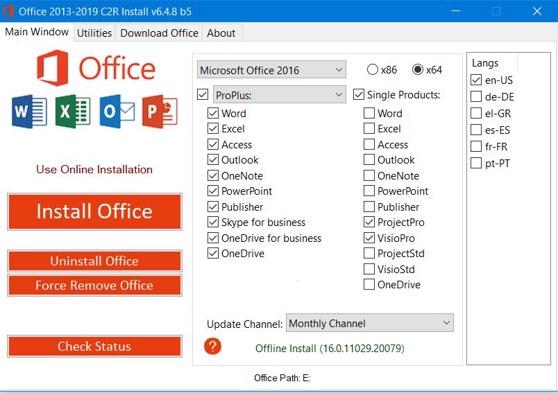Click the PowerPoint application icon
Image resolution: width=558 pixels, height=393 pixels.
coord(160,112)
